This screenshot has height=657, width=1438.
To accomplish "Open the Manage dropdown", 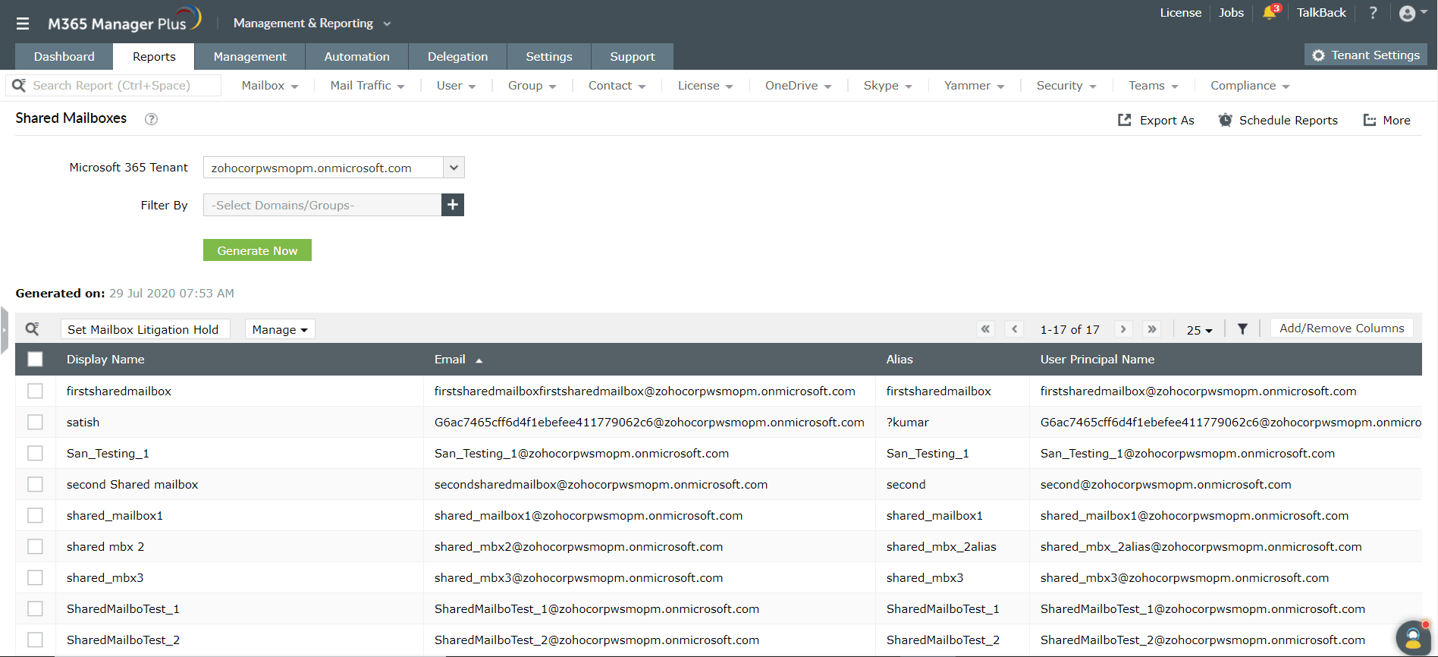I will (x=280, y=329).
